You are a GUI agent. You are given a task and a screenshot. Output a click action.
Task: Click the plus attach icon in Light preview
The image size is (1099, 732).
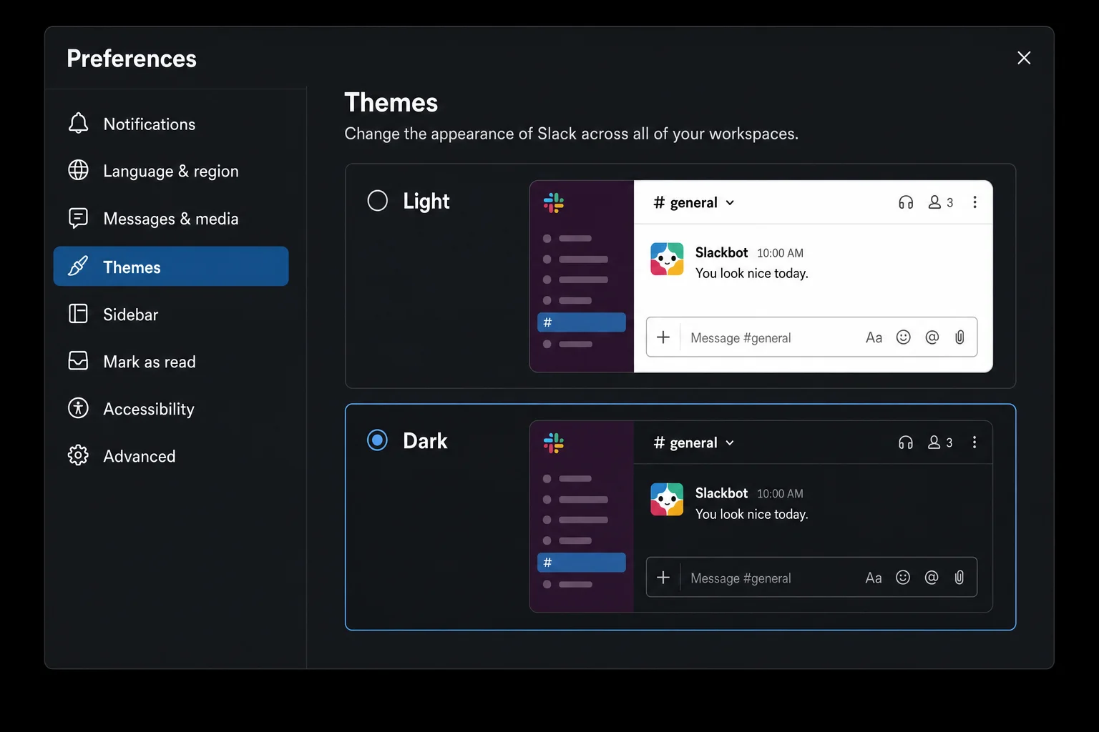coord(663,337)
